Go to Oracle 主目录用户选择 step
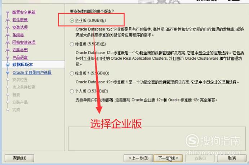249x165 pixels. point(32,73)
